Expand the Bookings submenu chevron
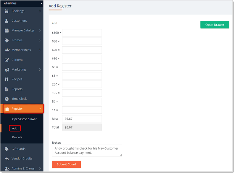 pos(40,11)
